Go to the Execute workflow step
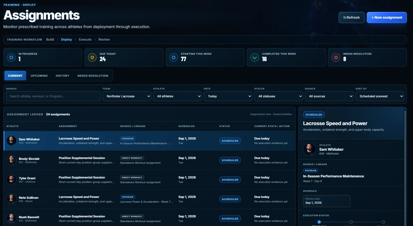This screenshot has width=413, height=226. coord(85,39)
